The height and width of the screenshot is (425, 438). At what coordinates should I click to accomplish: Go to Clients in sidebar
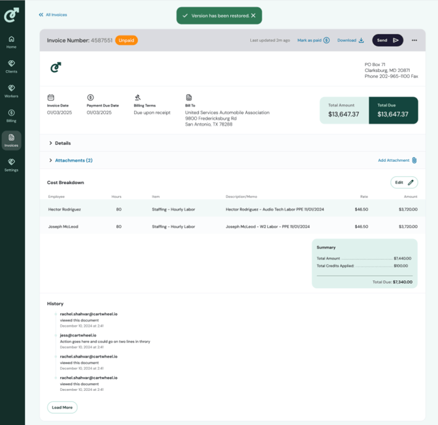point(11,67)
